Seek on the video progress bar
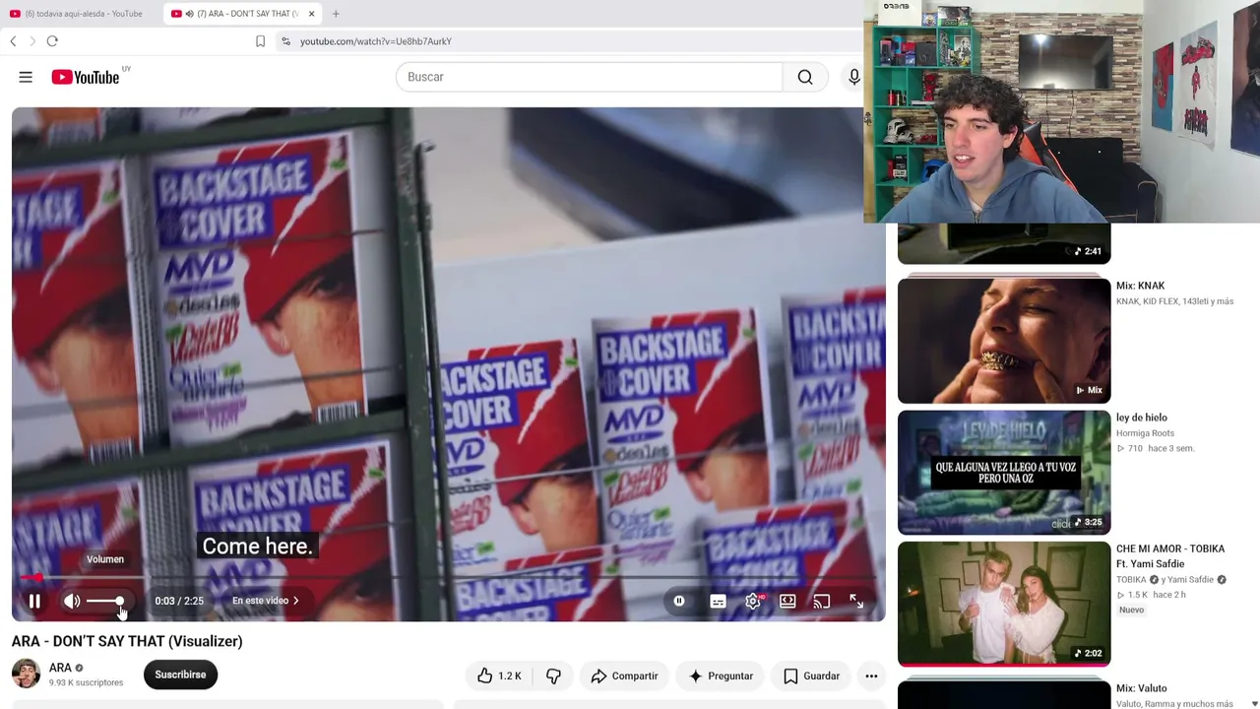The width and height of the screenshot is (1260, 709). click(448, 578)
